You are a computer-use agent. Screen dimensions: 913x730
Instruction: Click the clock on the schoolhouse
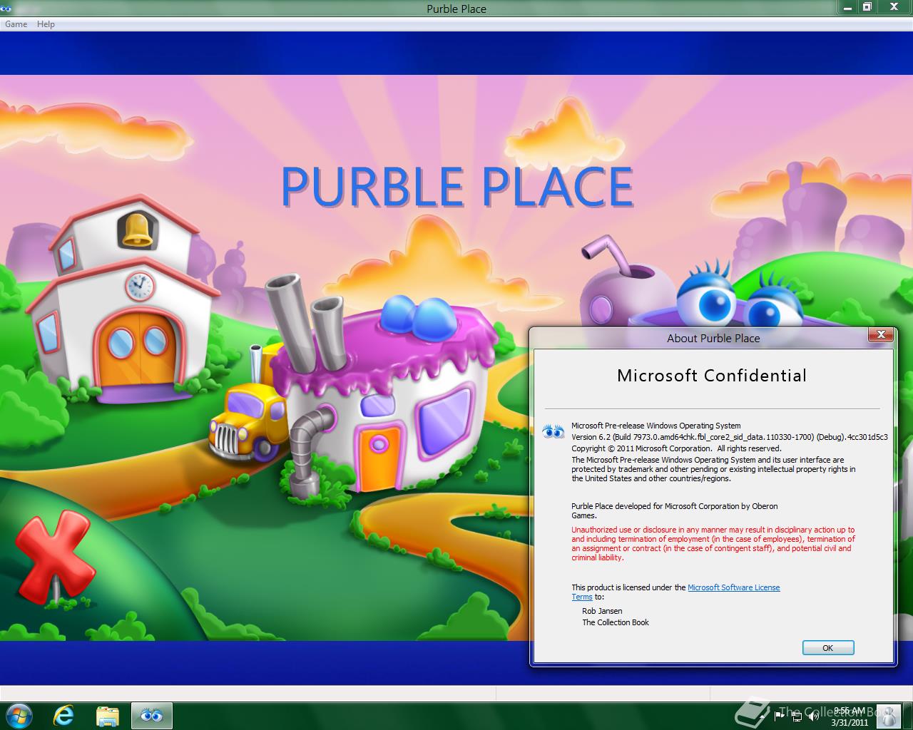(x=140, y=286)
